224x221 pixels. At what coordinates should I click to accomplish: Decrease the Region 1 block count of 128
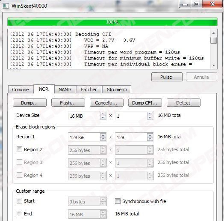coord(150,139)
